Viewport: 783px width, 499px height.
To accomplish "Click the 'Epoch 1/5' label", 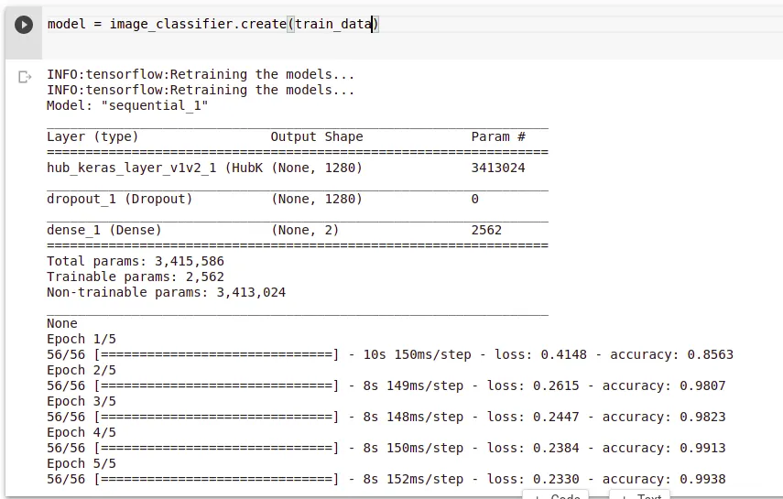I will [x=82, y=339].
